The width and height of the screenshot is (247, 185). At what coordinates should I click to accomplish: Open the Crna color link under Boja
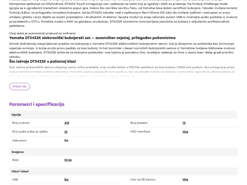68,160
